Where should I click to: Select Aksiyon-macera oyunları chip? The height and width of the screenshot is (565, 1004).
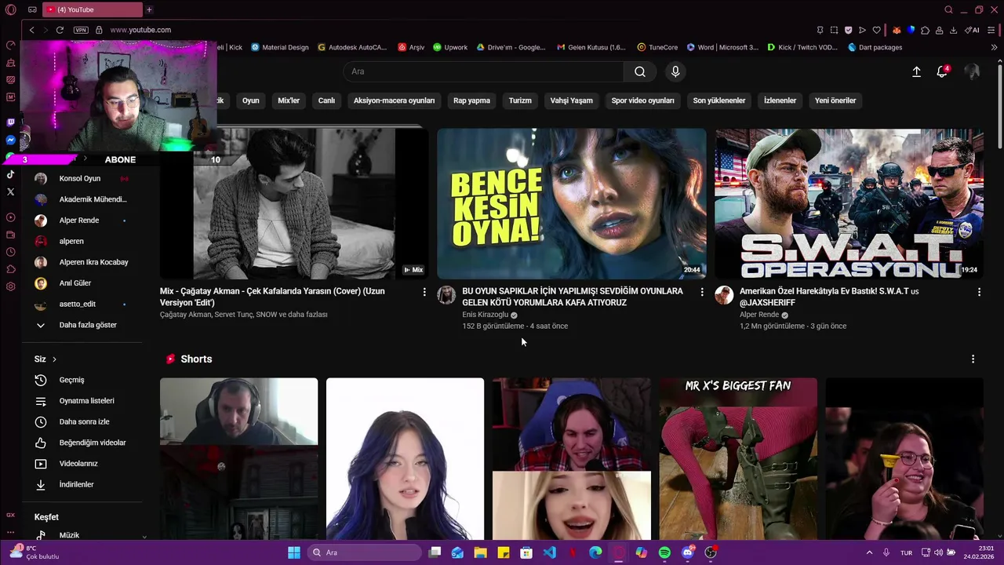[394, 100]
